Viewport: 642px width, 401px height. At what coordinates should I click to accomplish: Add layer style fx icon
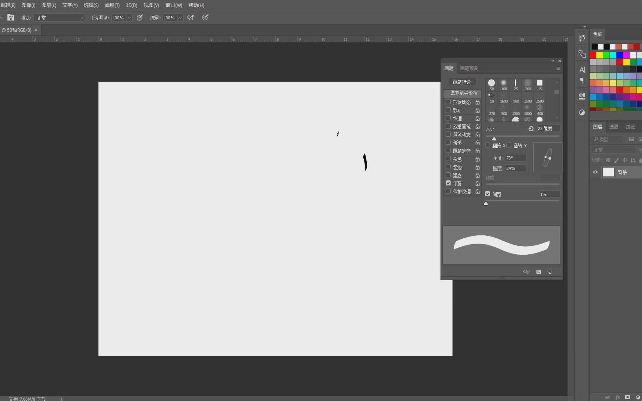(618, 397)
